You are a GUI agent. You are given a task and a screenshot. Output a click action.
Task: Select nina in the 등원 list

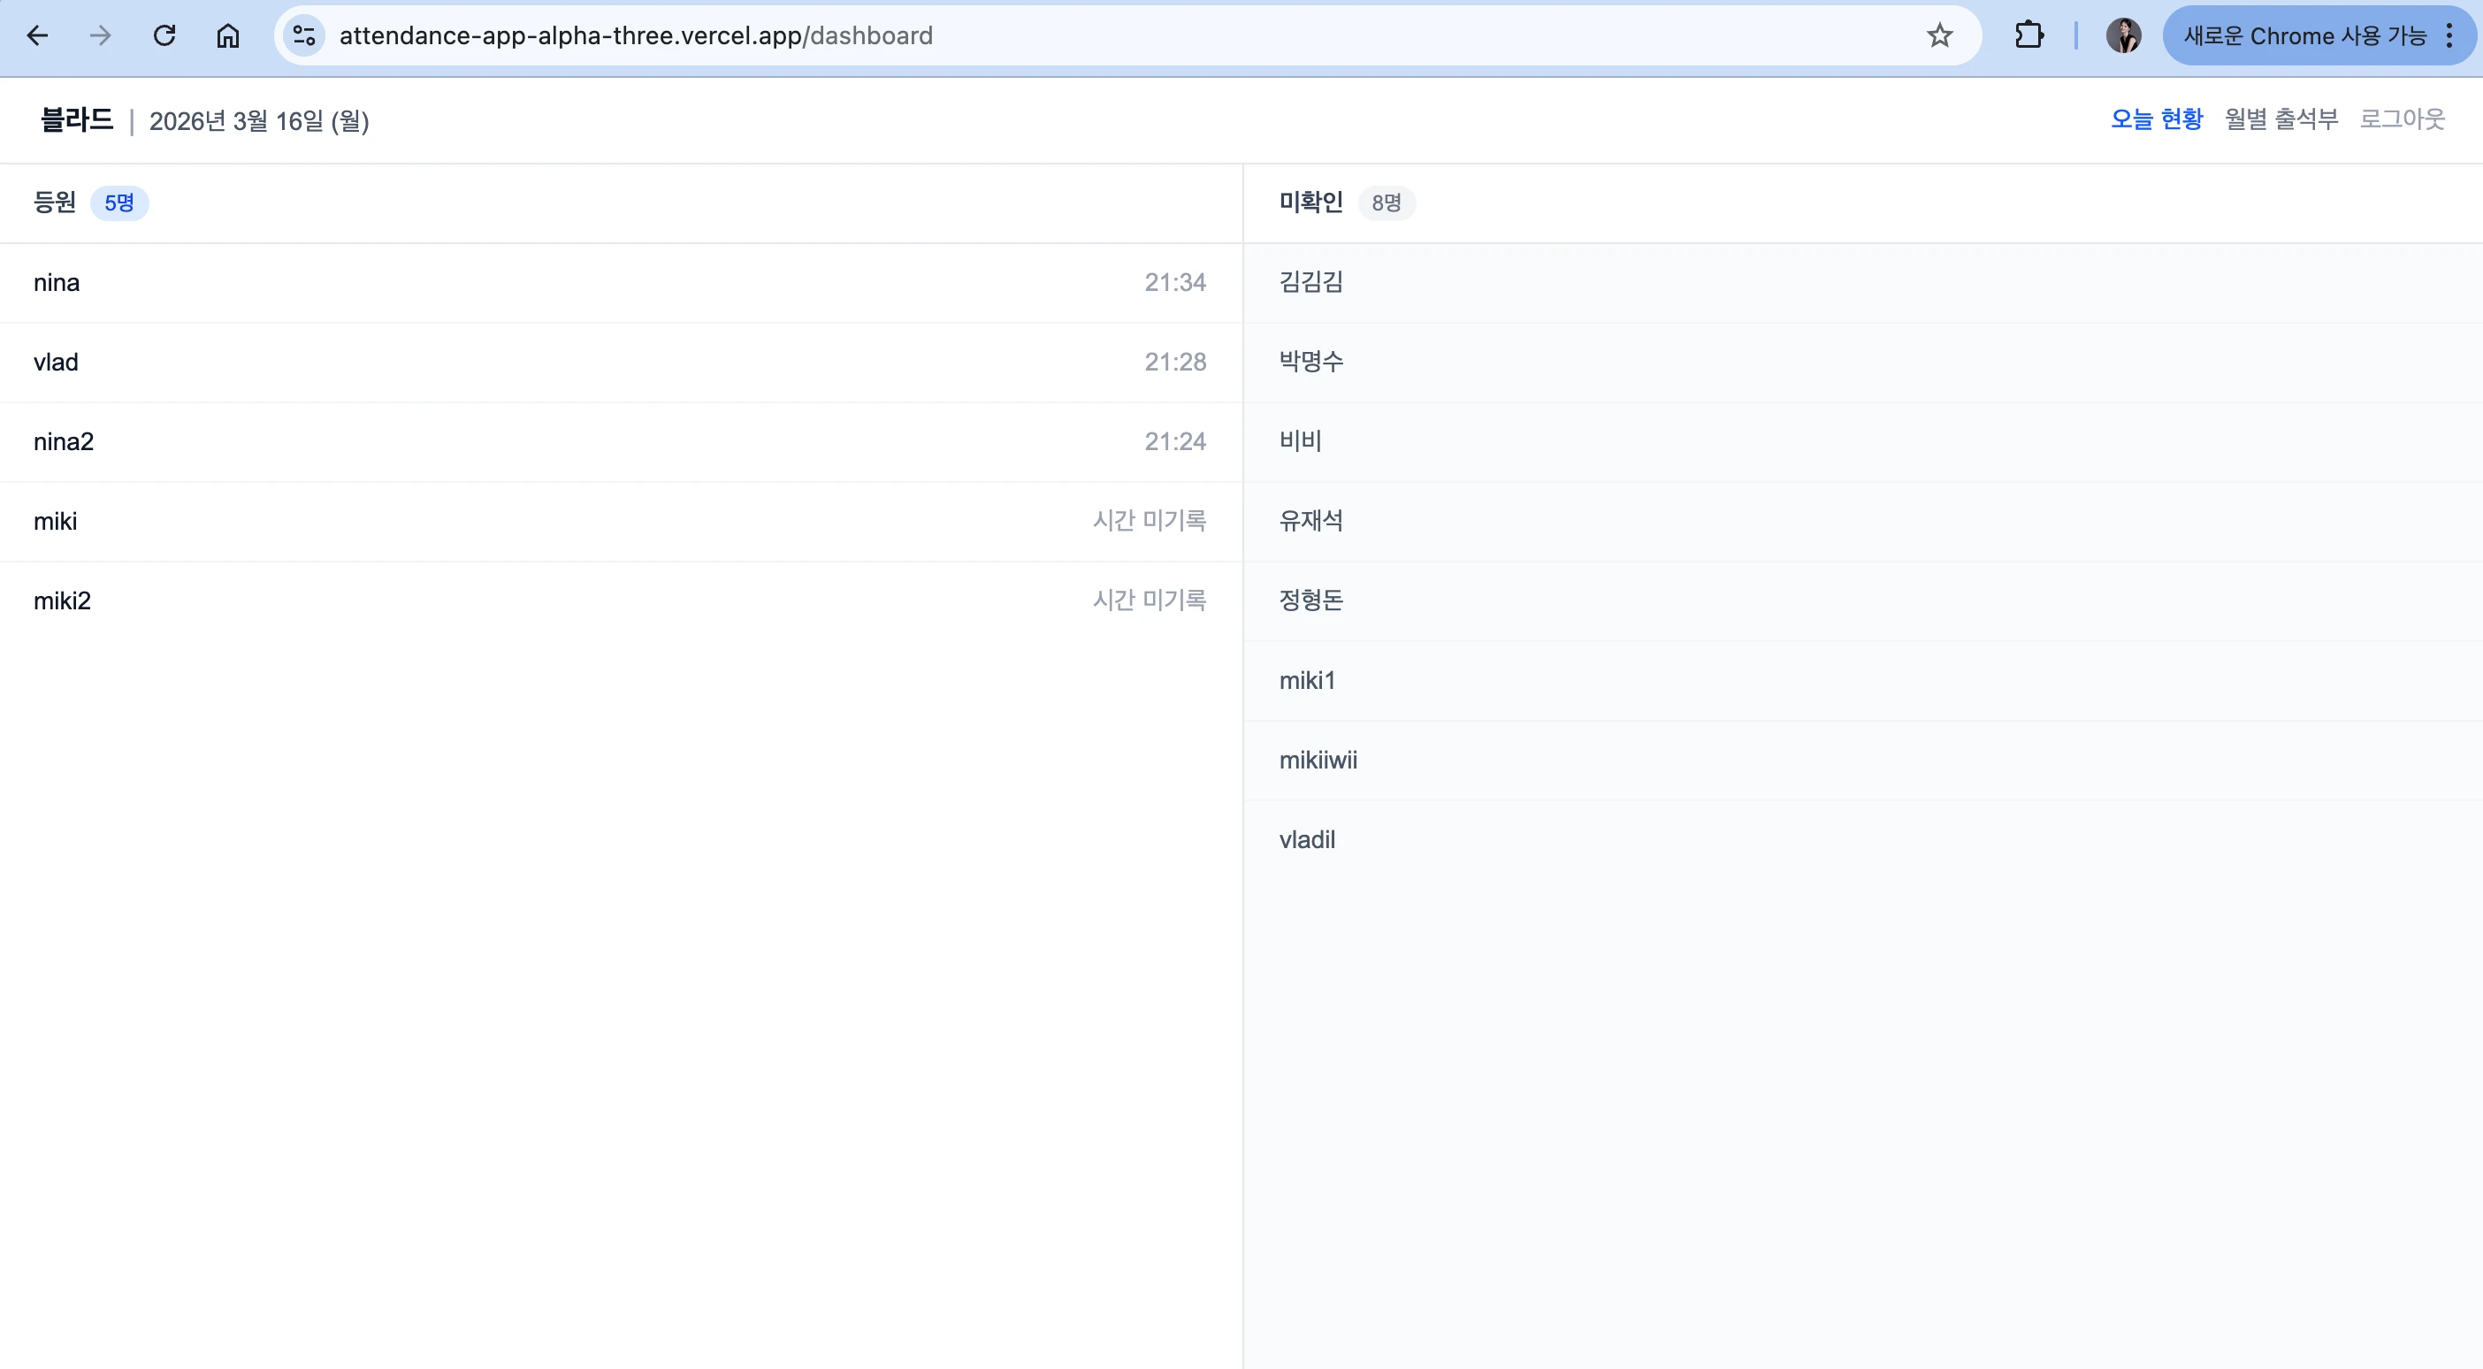click(x=621, y=282)
